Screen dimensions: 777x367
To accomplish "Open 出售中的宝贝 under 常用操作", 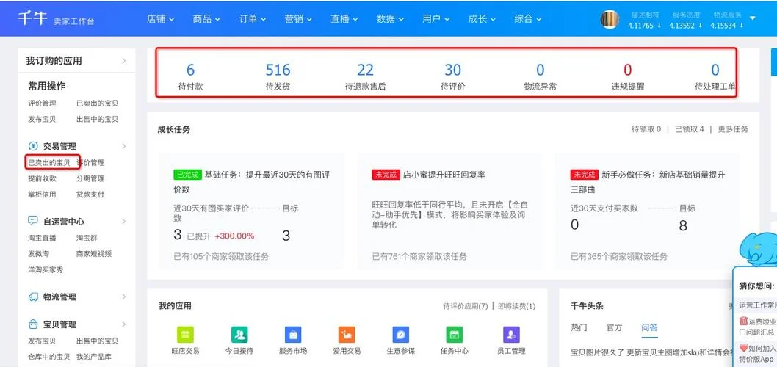I will coord(97,120).
